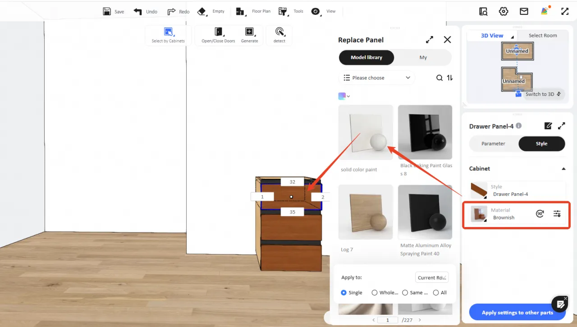Viewport: 577px width, 327px height.
Task: Click the search icon in Replace Panel
Action: point(440,78)
